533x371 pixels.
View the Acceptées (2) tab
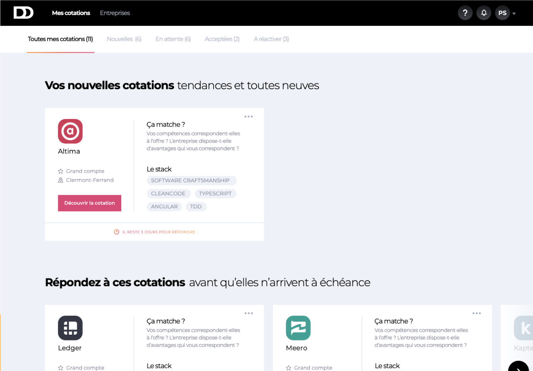pyautogui.click(x=222, y=39)
